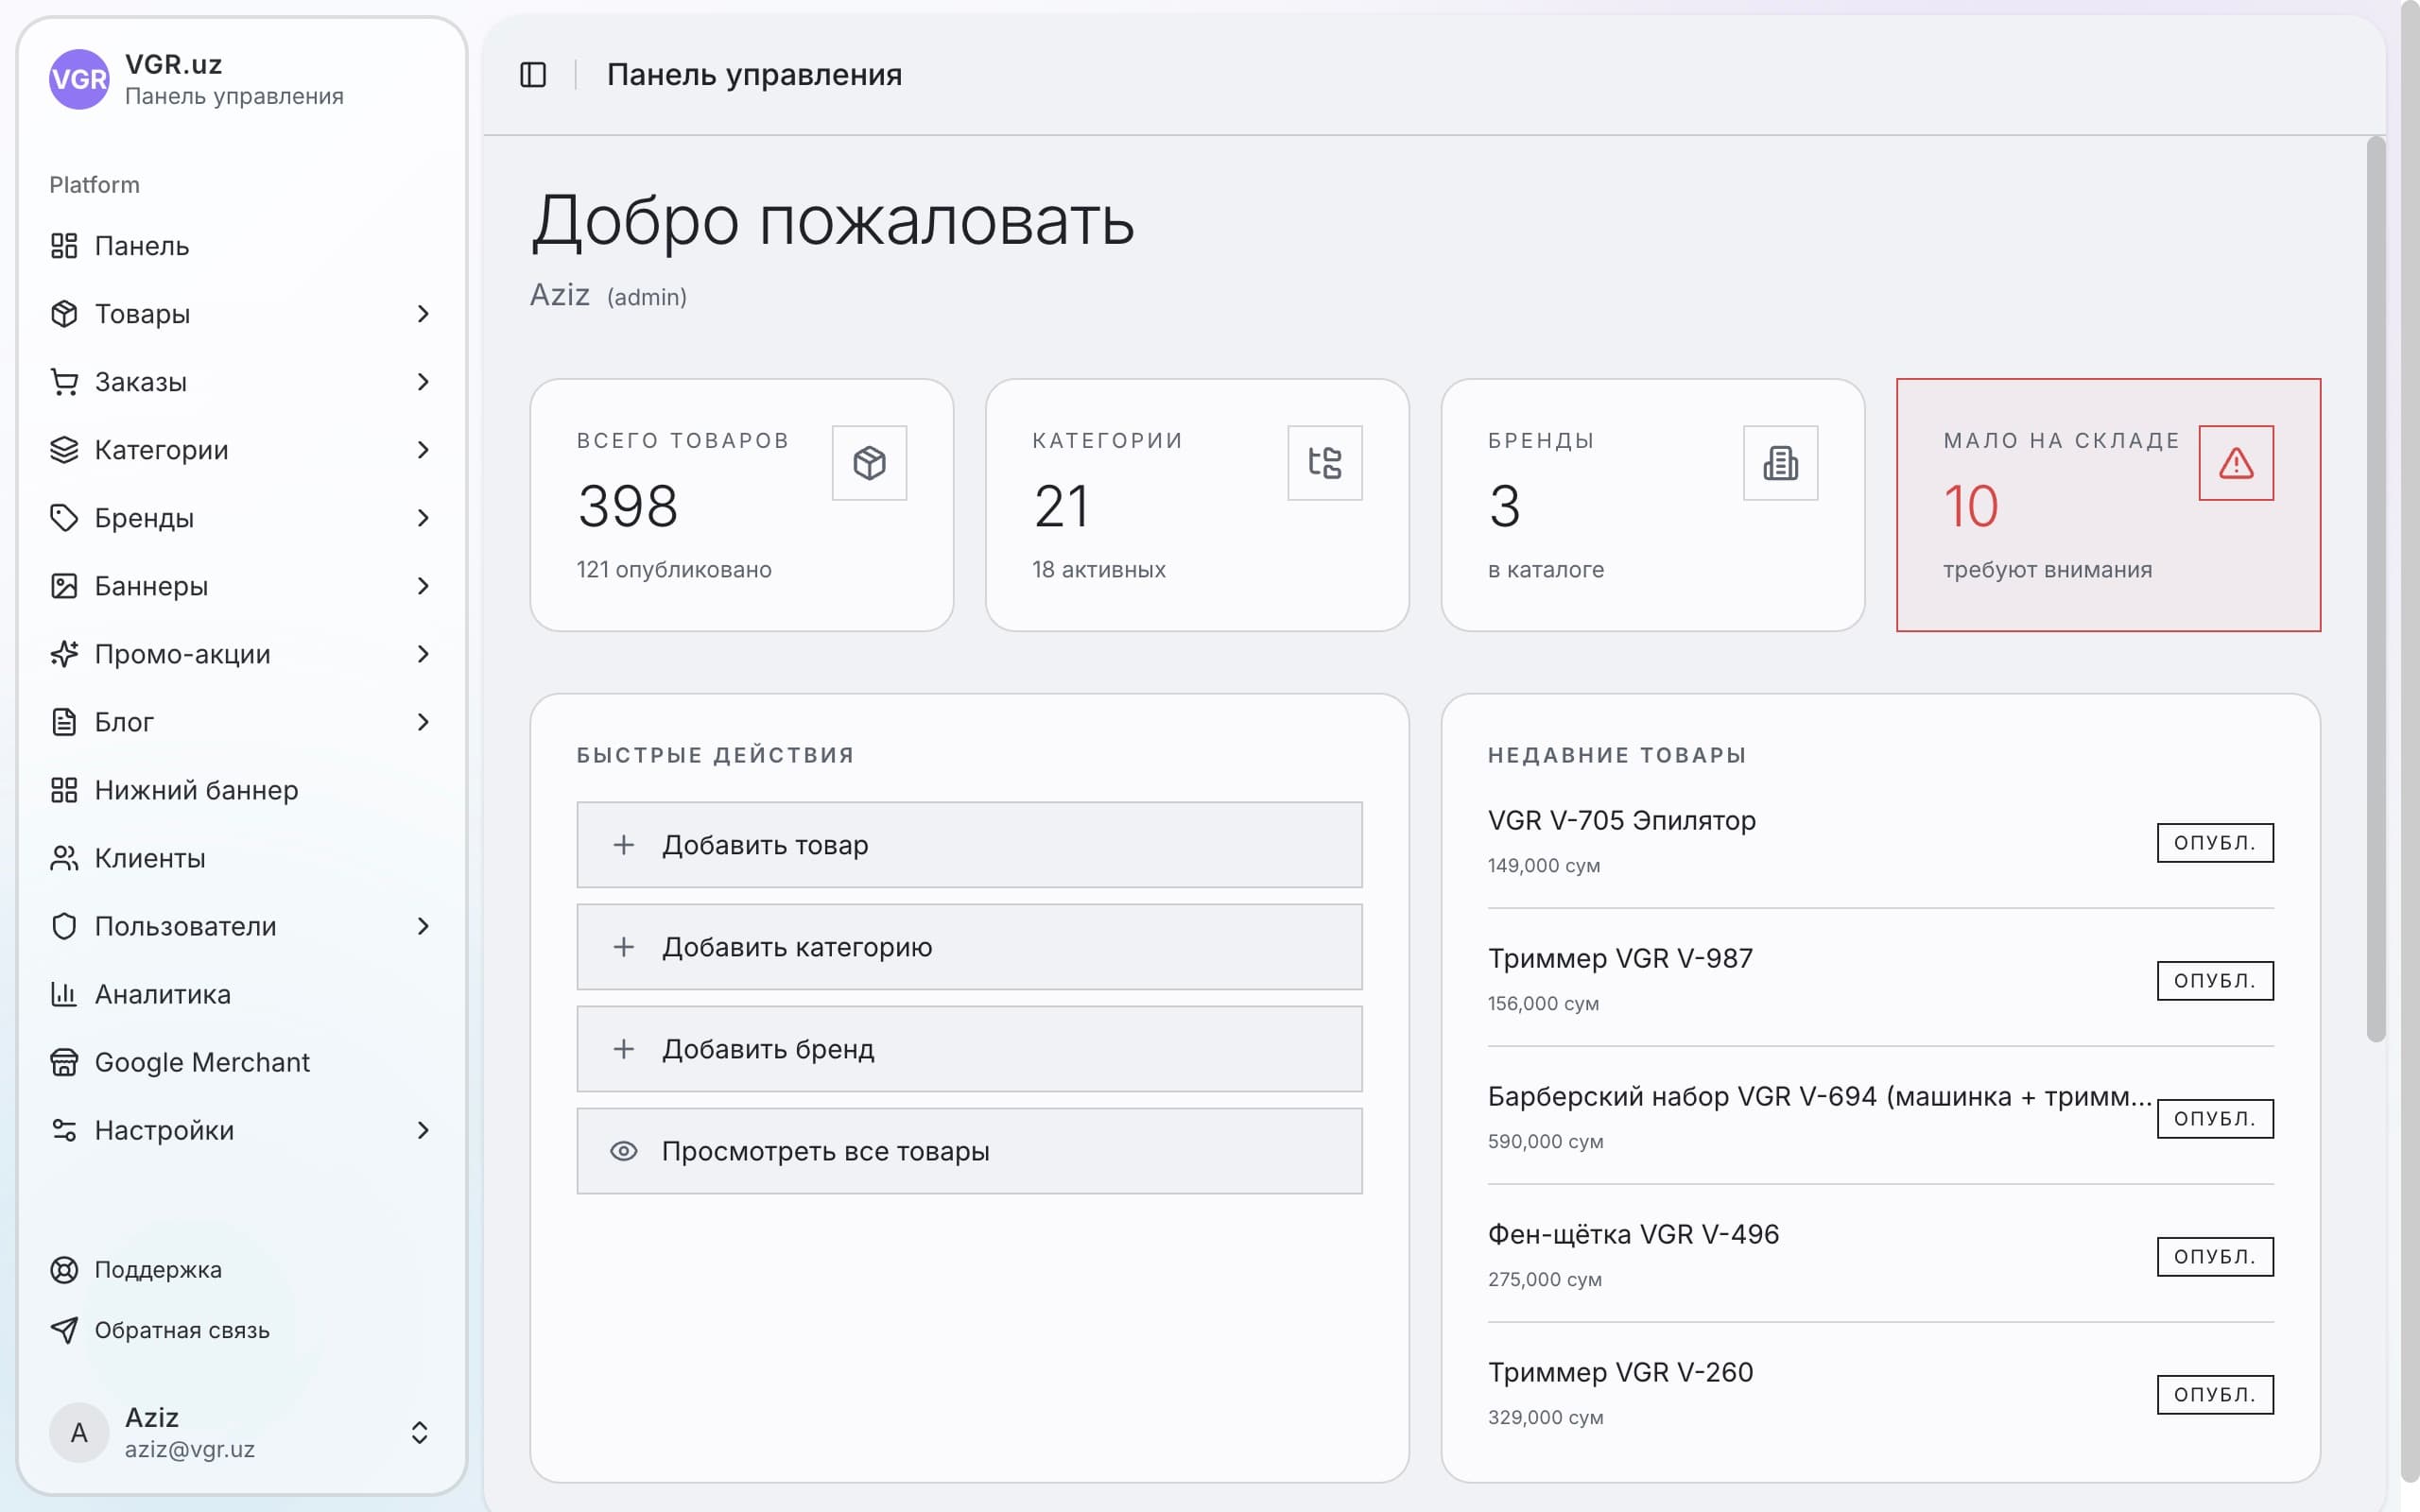Viewport: 2420px width, 1512px height.
Task: Click the Аналитика bar chart icon
Action: [64, 994]
